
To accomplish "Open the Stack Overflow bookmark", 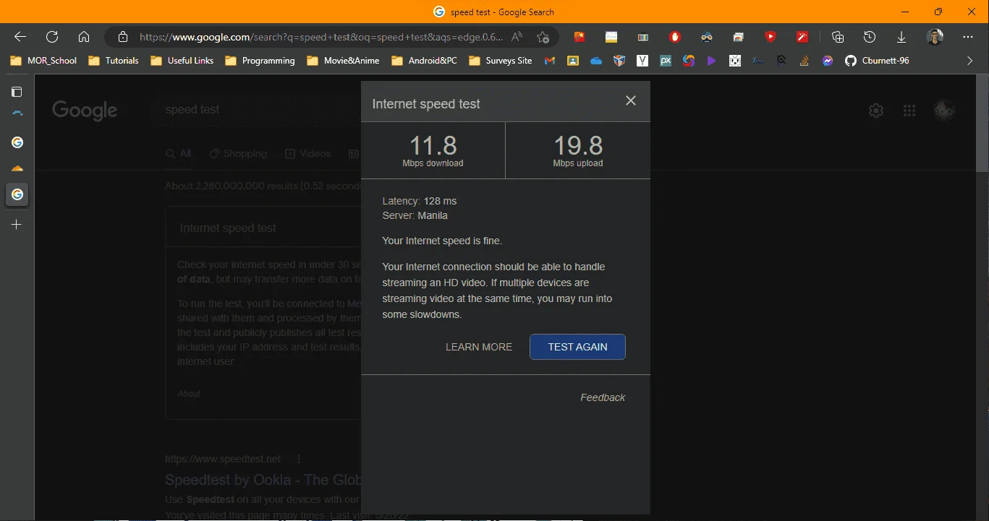I will coord(805,61).
